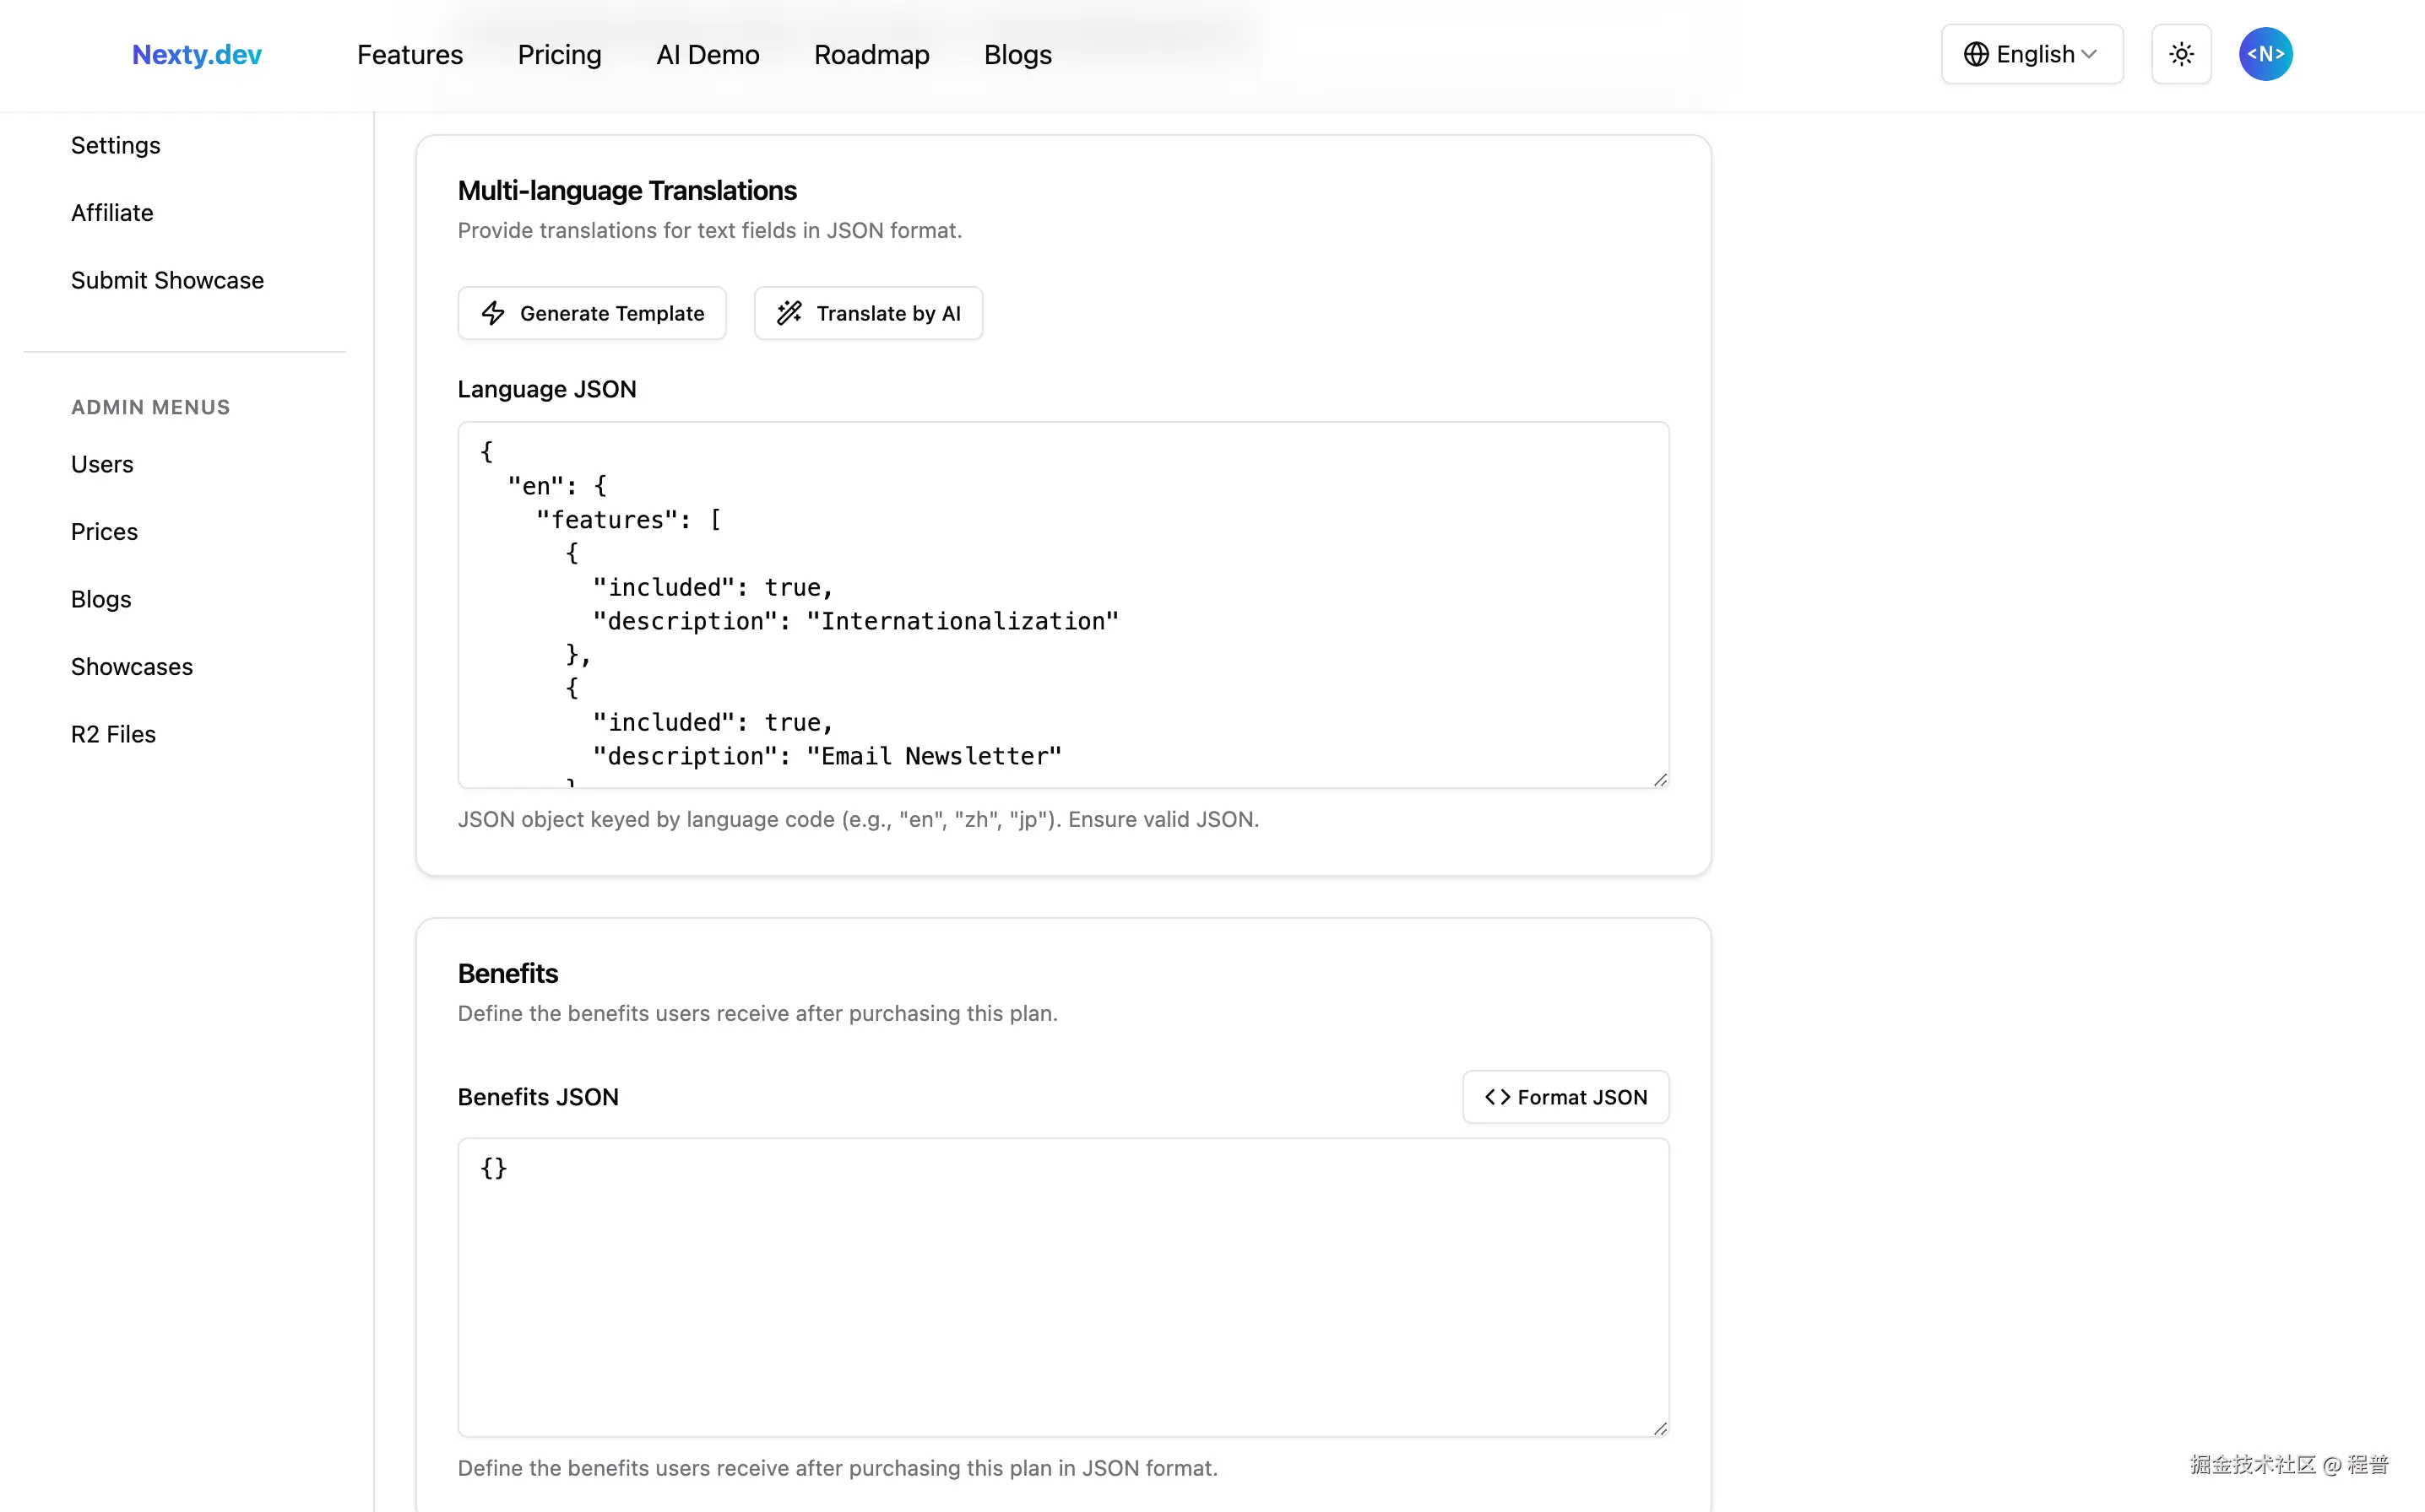Open the Pricing page from top navigation

click(x=559, y=55)
